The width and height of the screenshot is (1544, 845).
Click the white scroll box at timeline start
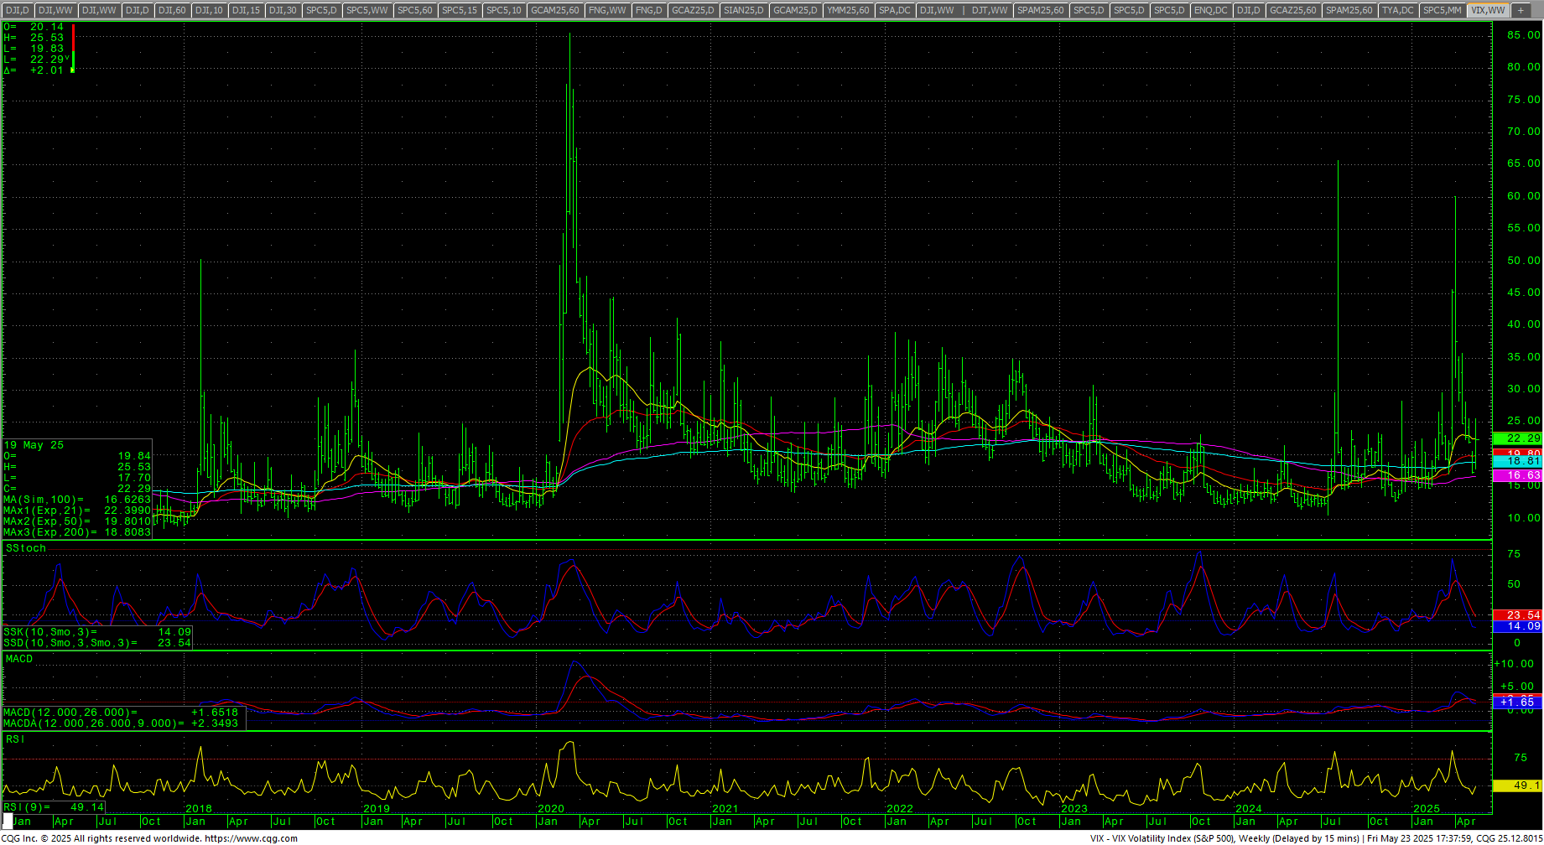pos(8,821)
